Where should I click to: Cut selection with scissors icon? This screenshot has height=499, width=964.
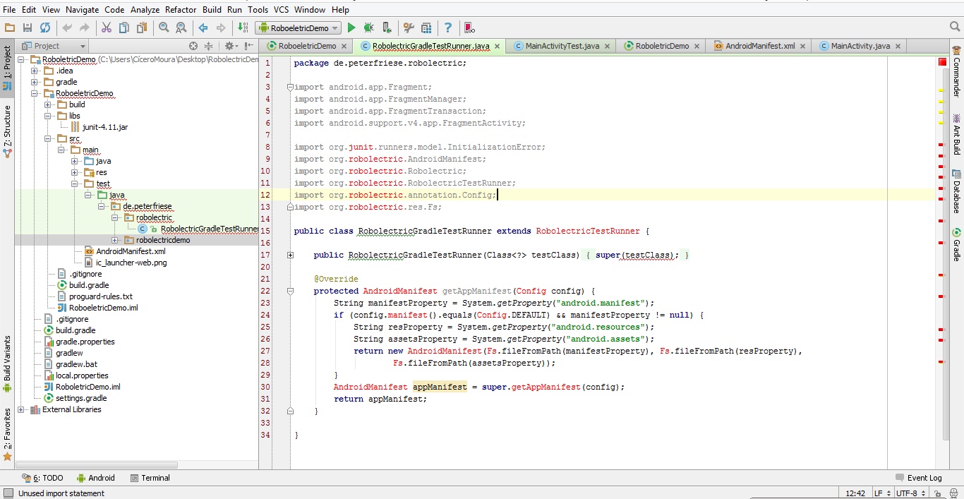tap(106, 28)
